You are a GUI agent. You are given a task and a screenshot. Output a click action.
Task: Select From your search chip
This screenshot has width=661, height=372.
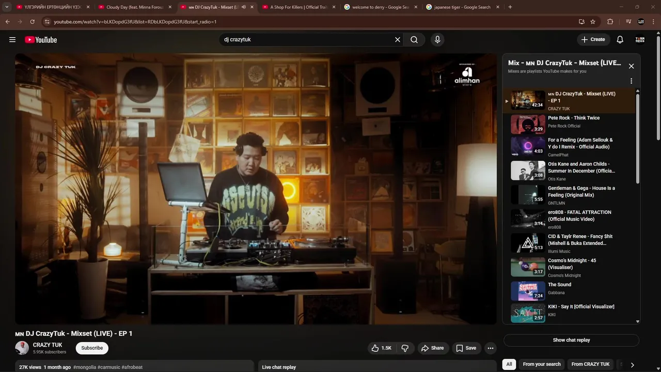542,364
